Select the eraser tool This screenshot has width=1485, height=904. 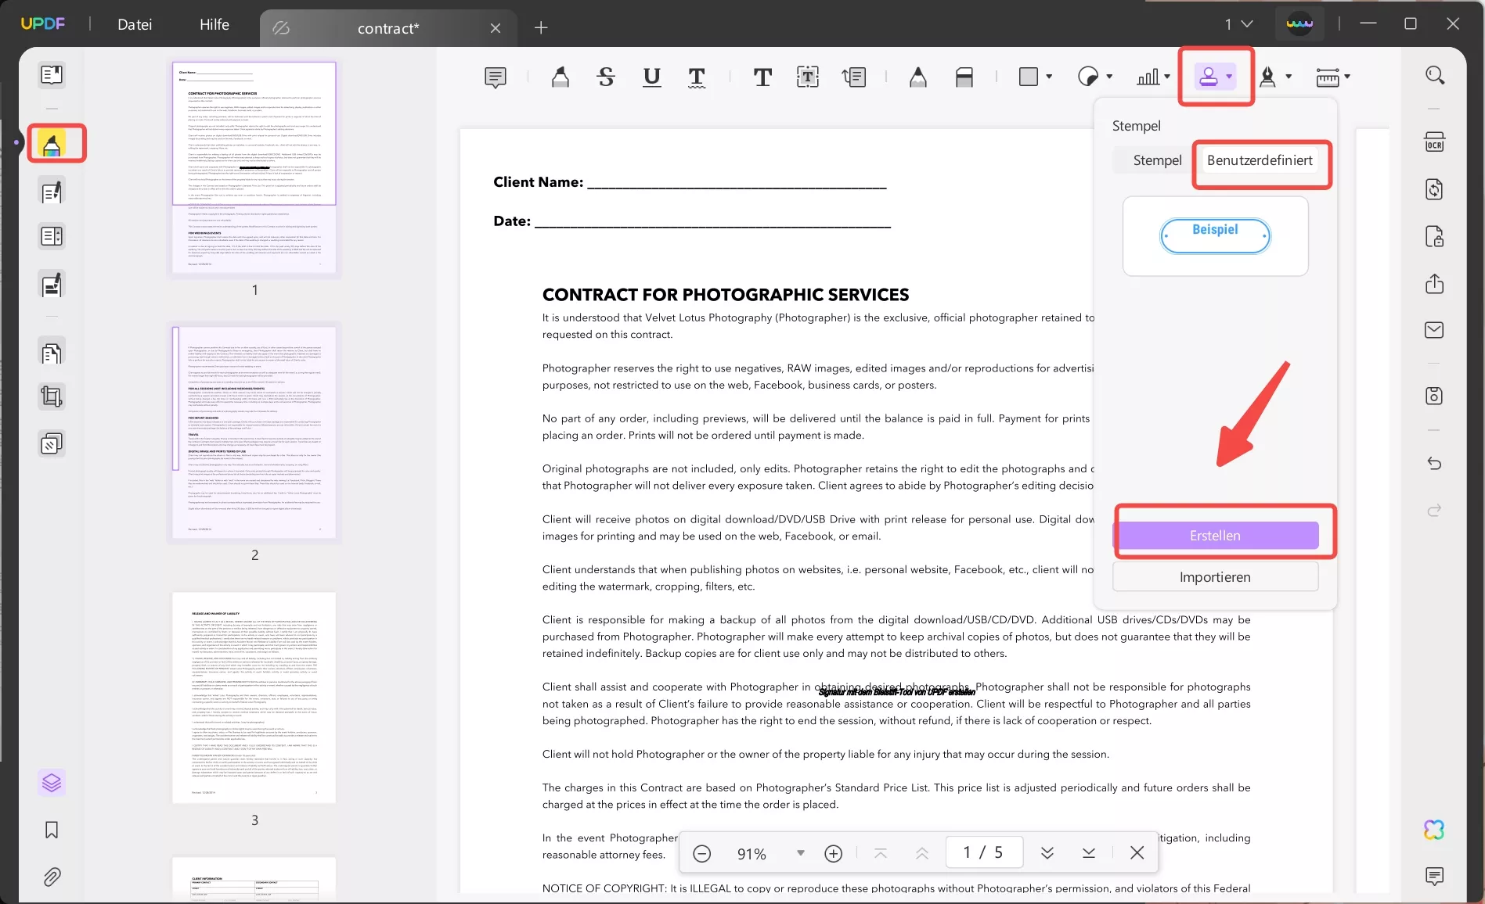(x=964, y=77)
